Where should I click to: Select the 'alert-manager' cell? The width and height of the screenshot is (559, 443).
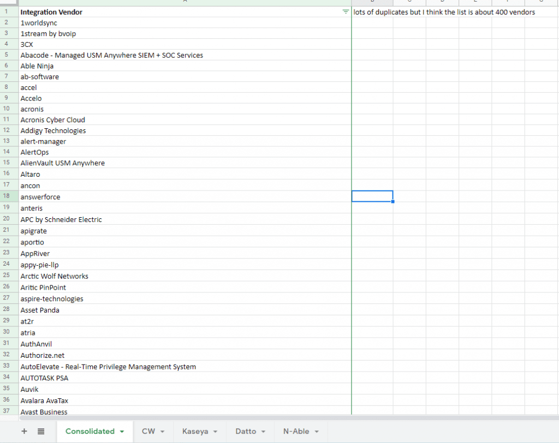point(185,141)
